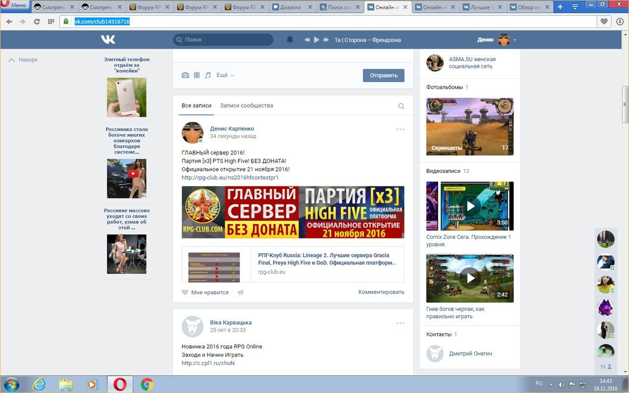Launch Chrome from the taskbar
Image resolution: width=629 pixels, height=393 pixels.
[146, 384]
